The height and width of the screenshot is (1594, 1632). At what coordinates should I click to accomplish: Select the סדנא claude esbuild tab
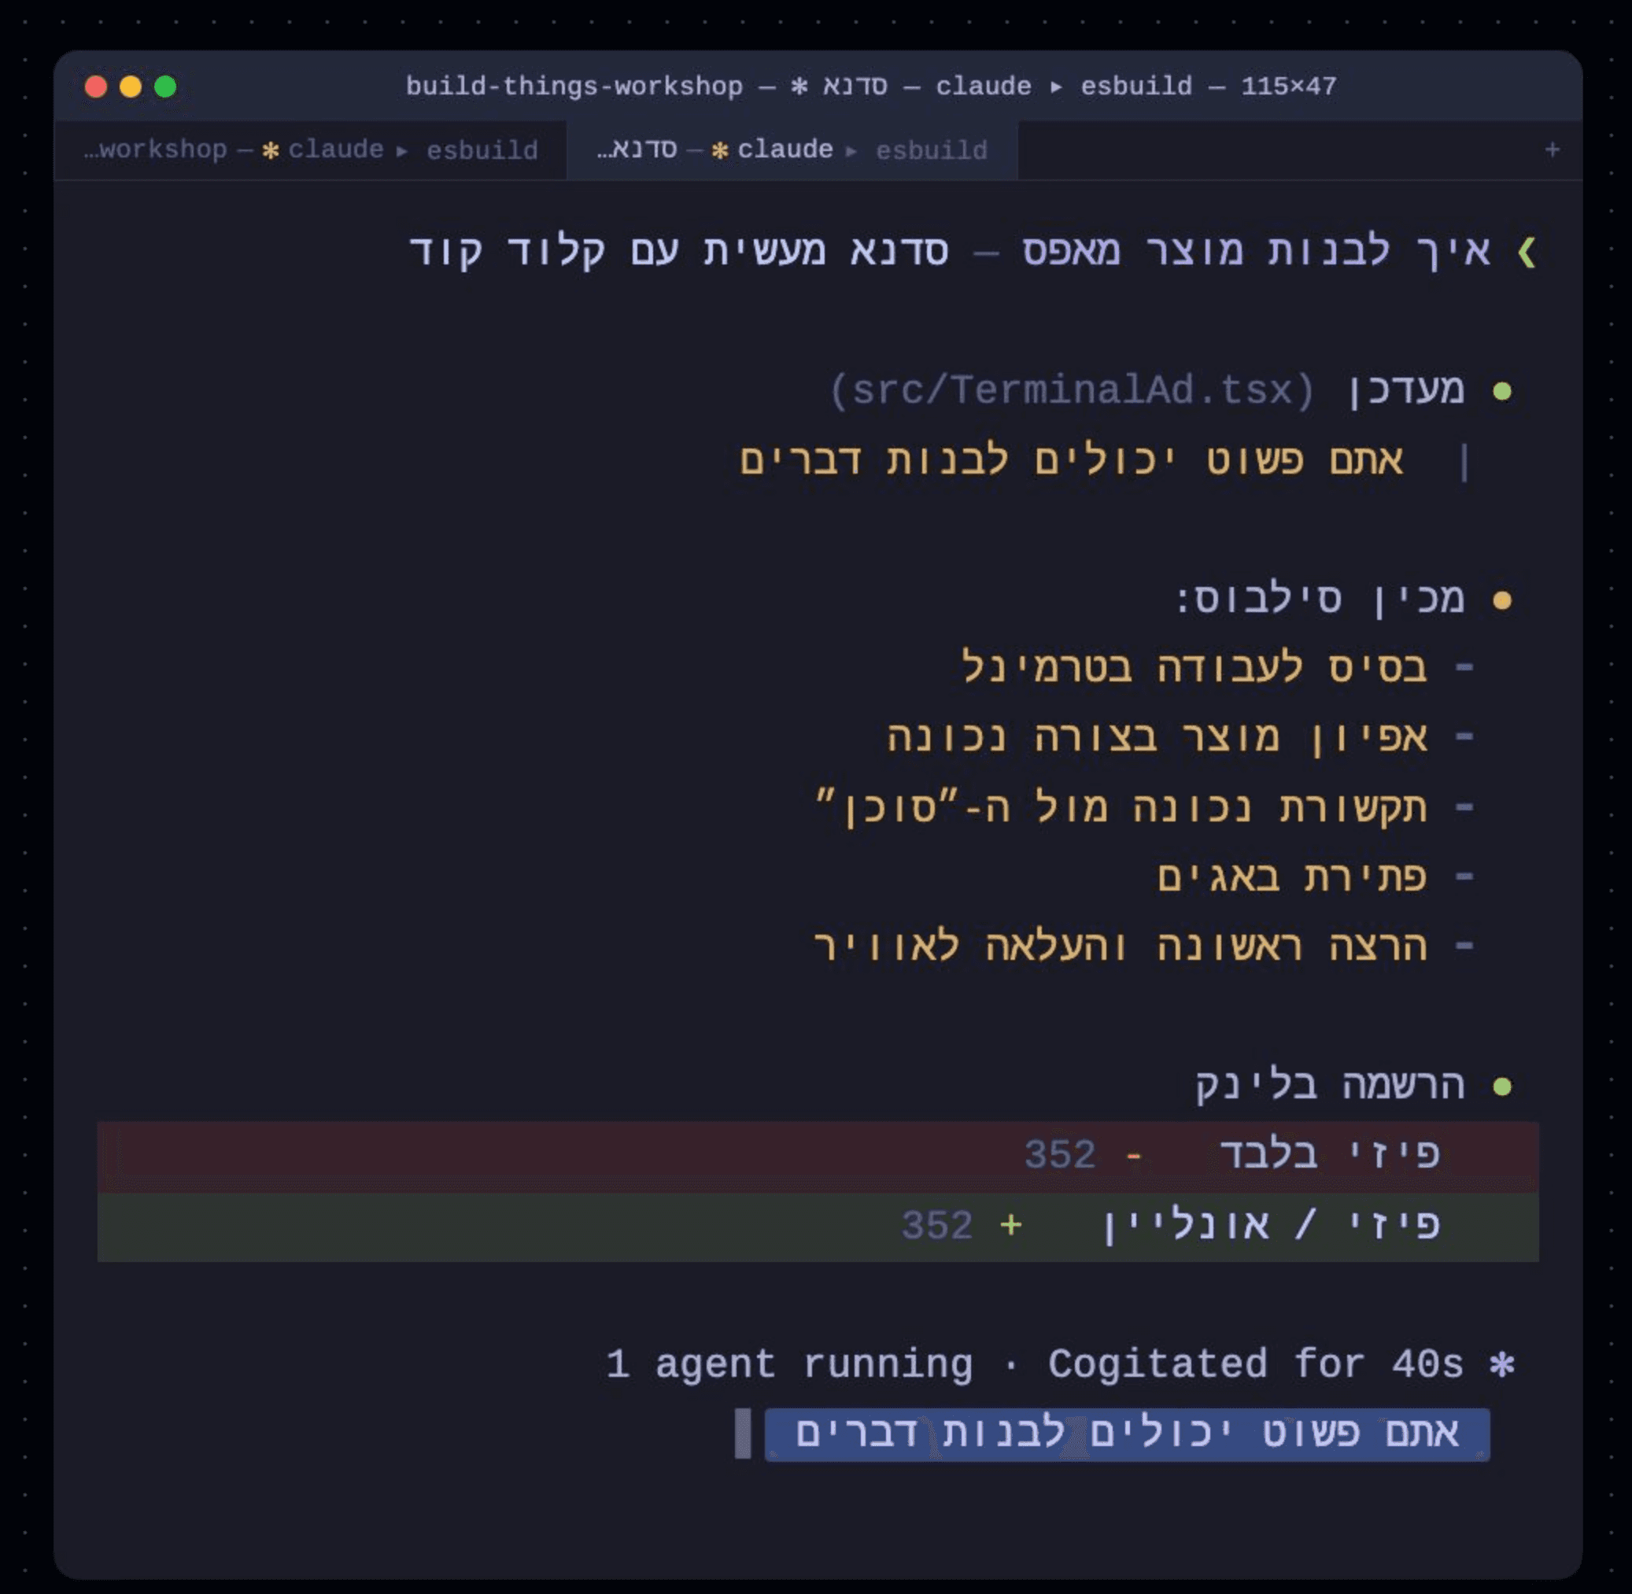pos(792,149)
